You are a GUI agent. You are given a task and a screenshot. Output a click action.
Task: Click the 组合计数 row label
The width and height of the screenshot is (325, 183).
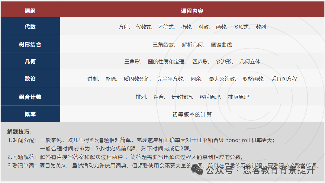[x=30, y=97]
